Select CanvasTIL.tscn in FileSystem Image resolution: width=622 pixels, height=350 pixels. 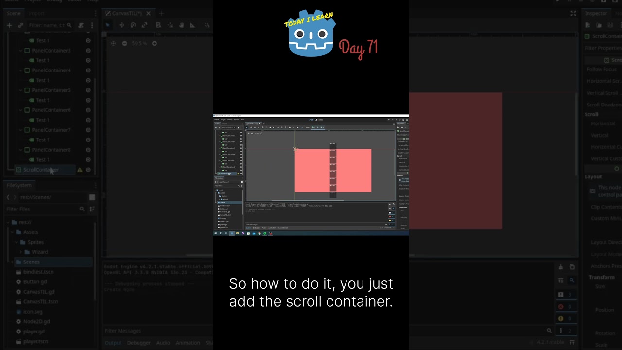pos(40,302)
